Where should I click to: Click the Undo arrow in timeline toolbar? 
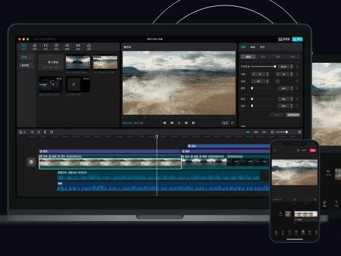[x=32, y=132]
